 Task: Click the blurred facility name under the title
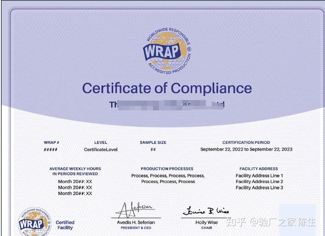167,105
